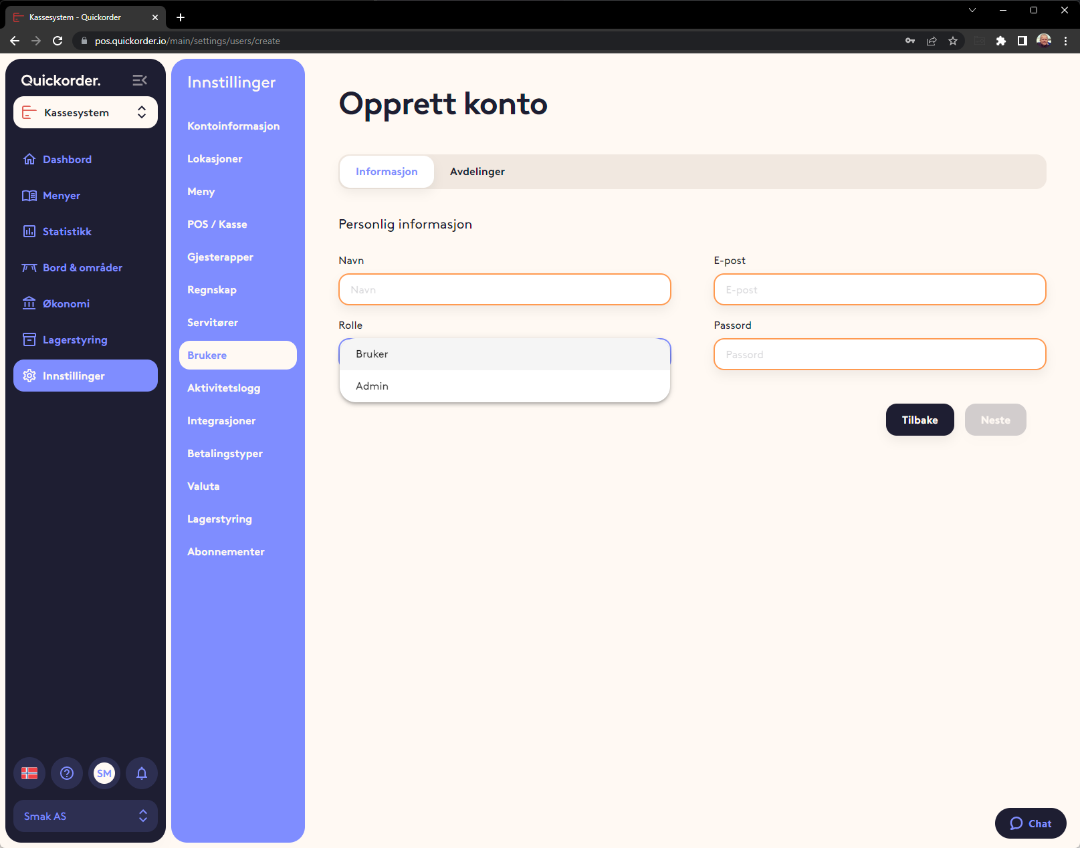Toggle the browser side panel
The width and height of the screenshot is (1080, 848).
1022,41
